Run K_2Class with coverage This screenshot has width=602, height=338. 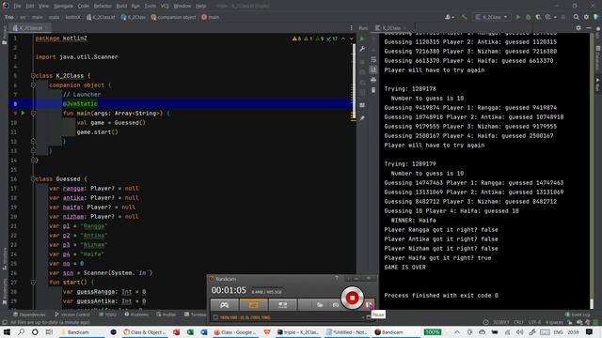[538, 17]
